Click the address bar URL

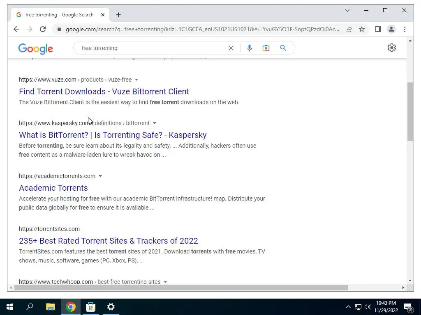coord(202,29)
